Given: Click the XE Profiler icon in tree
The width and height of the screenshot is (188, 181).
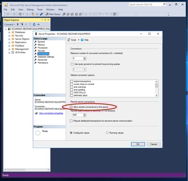Looking at the screenshot, I should [x=13, y=52].
